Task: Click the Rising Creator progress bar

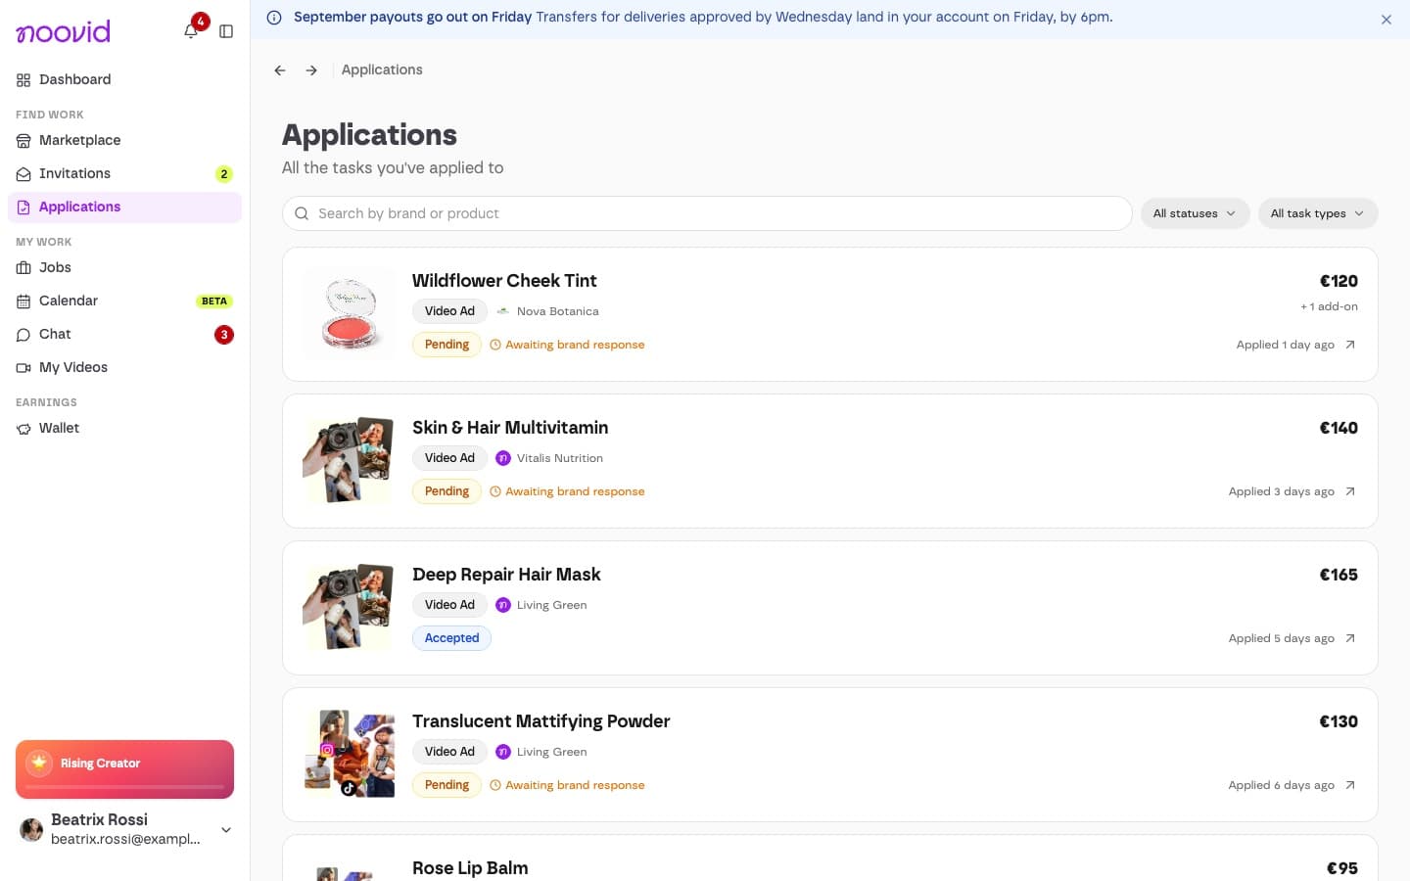Action: [124, 786]
